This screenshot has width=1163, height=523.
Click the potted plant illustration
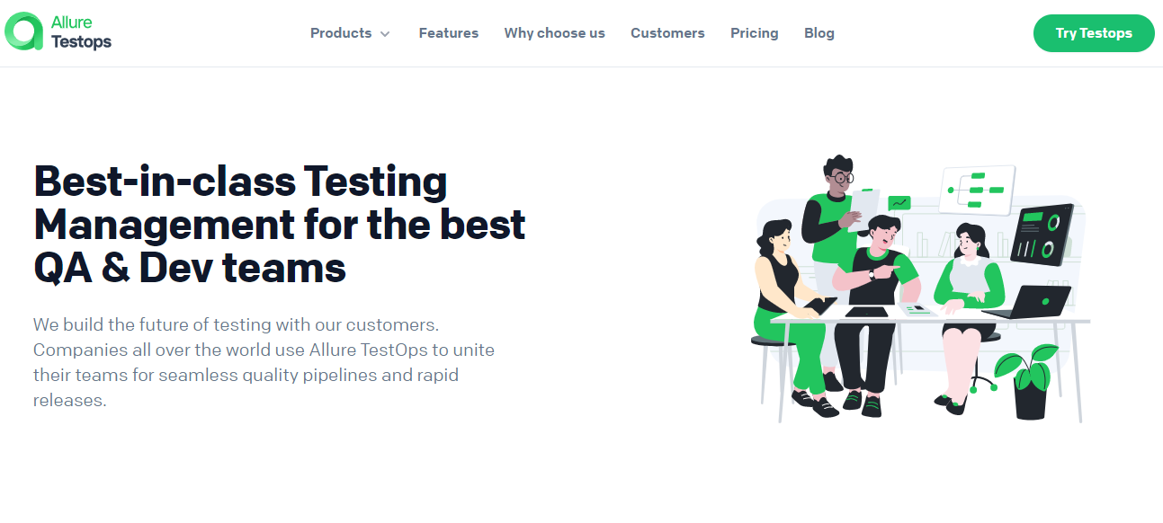[1029, 382]
